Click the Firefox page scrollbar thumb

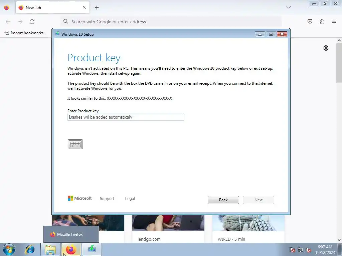point(339,63)
